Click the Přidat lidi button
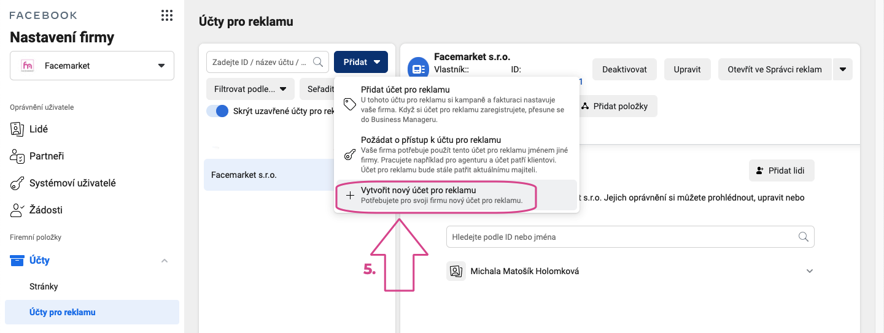This screenshot has height=333, width=884. click(781, 170)
